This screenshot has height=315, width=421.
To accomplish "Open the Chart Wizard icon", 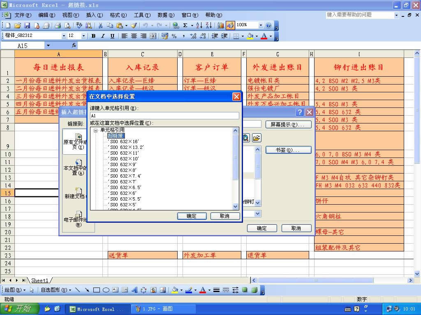I will click(x=221, y=25).
